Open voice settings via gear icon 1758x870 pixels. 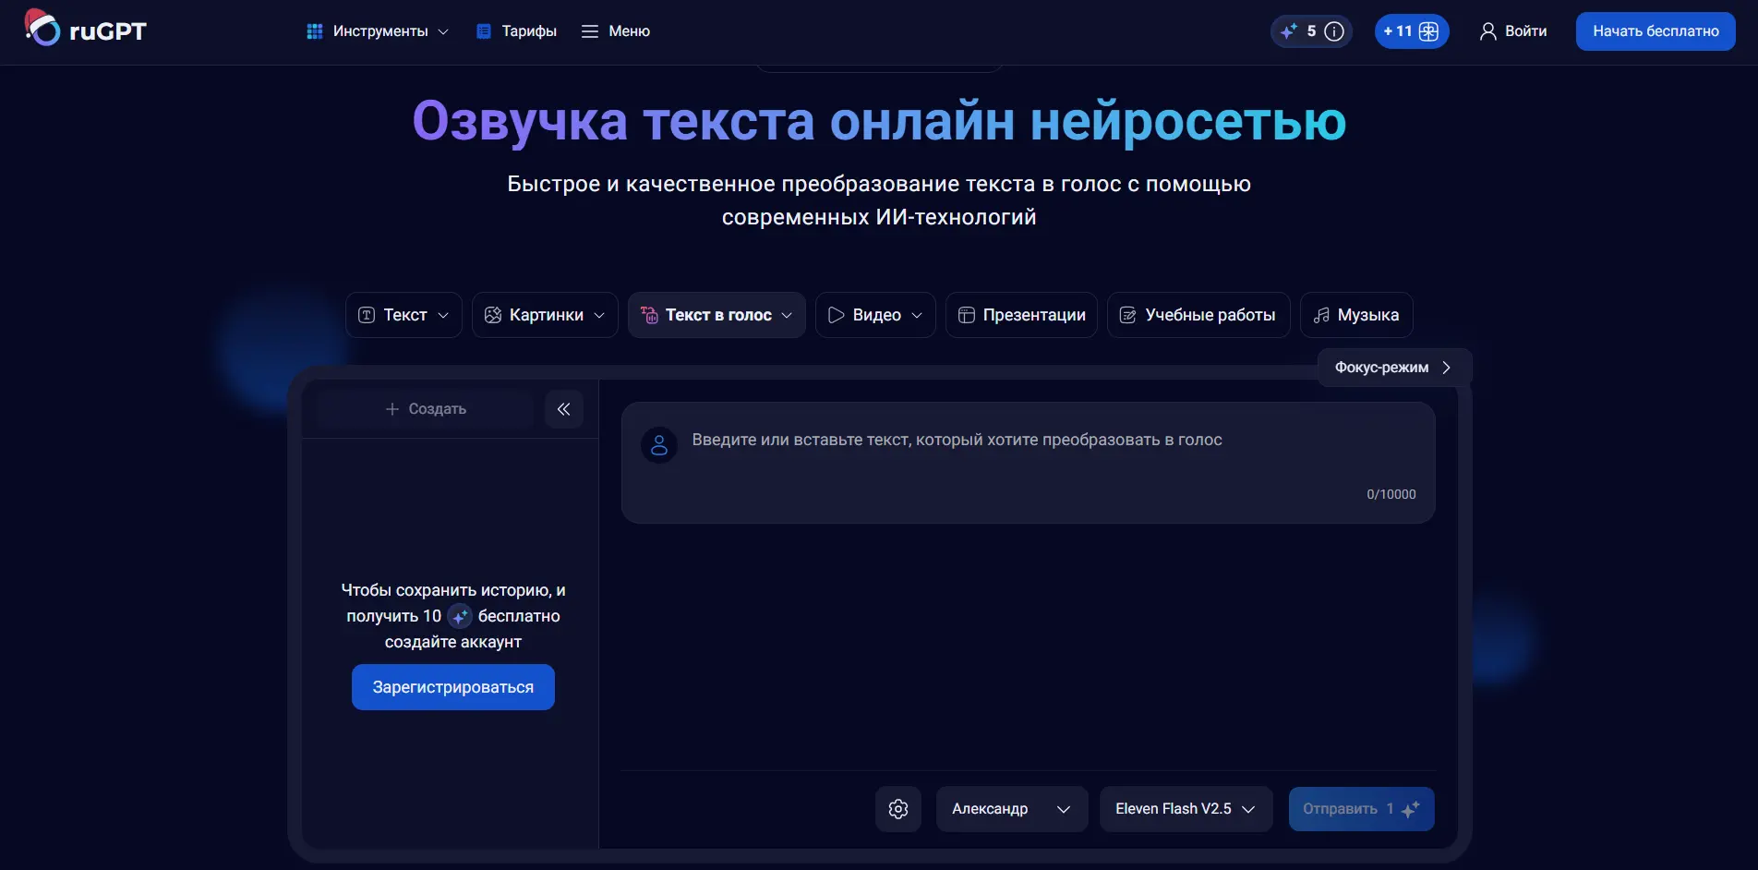897,808
